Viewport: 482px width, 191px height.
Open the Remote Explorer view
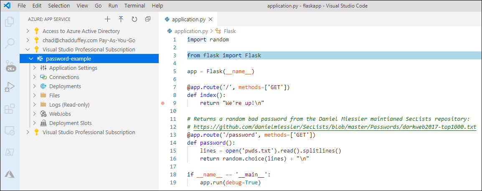[10, 131]
